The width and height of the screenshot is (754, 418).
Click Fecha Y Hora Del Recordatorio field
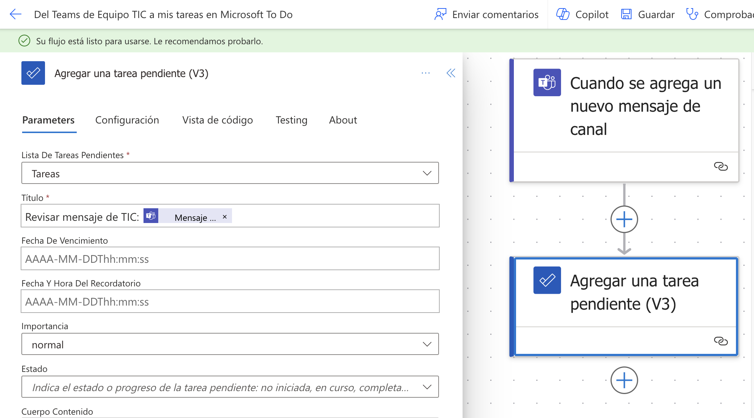(230, 301)
